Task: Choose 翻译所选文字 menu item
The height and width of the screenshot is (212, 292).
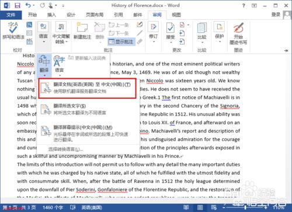Action: click(88, 109)
